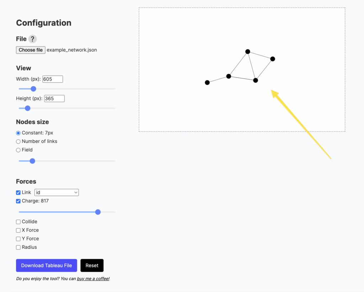This screenshot has height=292, width=364.
Task: Enable the Radius force checkbox
Action: point(18,247)
